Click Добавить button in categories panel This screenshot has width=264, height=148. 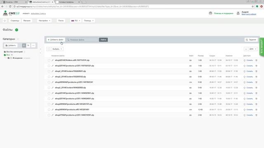click(11, 46)
